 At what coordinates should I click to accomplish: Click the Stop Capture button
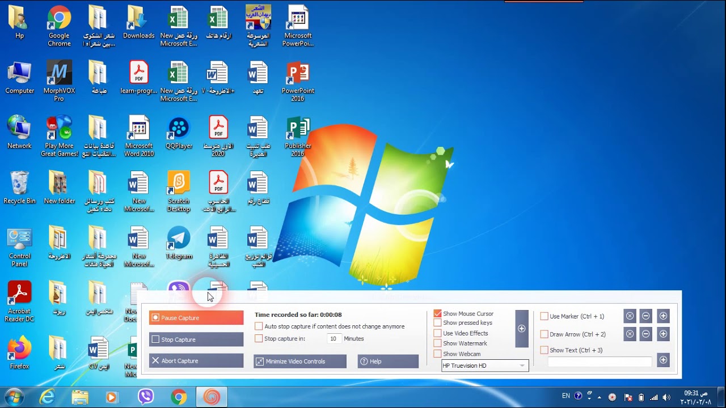point(196,339)
